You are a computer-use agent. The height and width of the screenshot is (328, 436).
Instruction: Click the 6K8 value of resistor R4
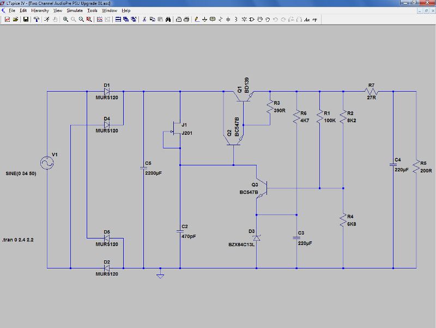tap(352, 224)
